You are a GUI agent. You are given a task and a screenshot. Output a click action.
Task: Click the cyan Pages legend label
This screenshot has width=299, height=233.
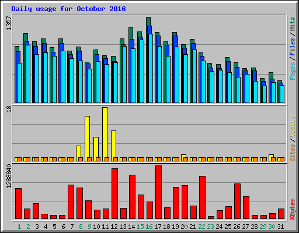pos(293,71)
